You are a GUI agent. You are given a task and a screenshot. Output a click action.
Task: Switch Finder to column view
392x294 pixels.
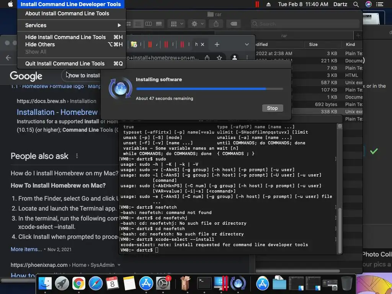[x=149, y=24]
